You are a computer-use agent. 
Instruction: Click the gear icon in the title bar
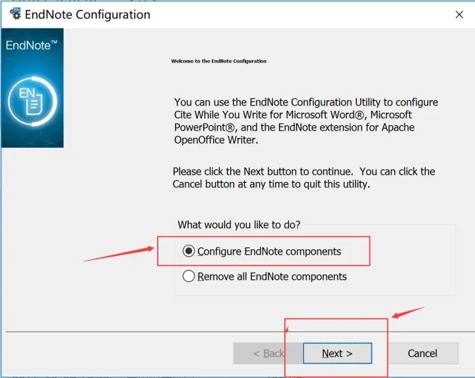(x=15, y=14)
